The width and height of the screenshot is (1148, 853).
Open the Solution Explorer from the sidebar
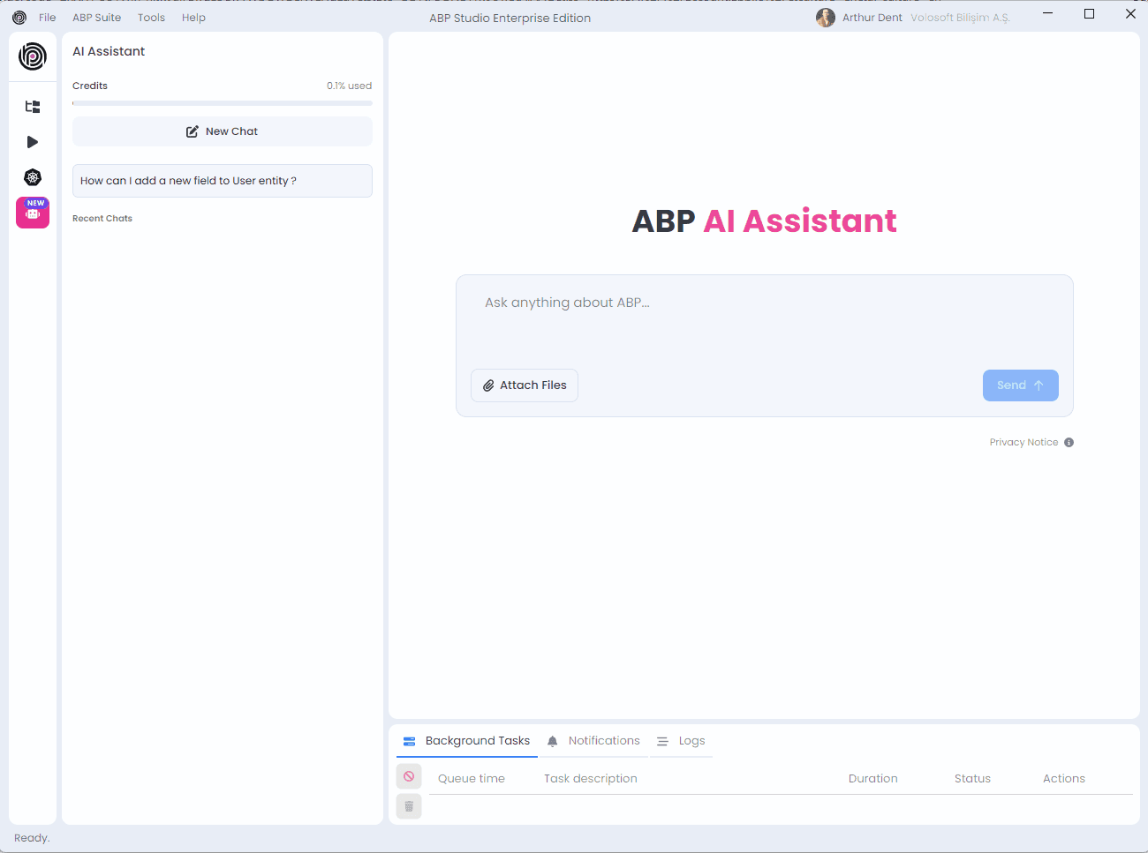(x=32, y=107)
